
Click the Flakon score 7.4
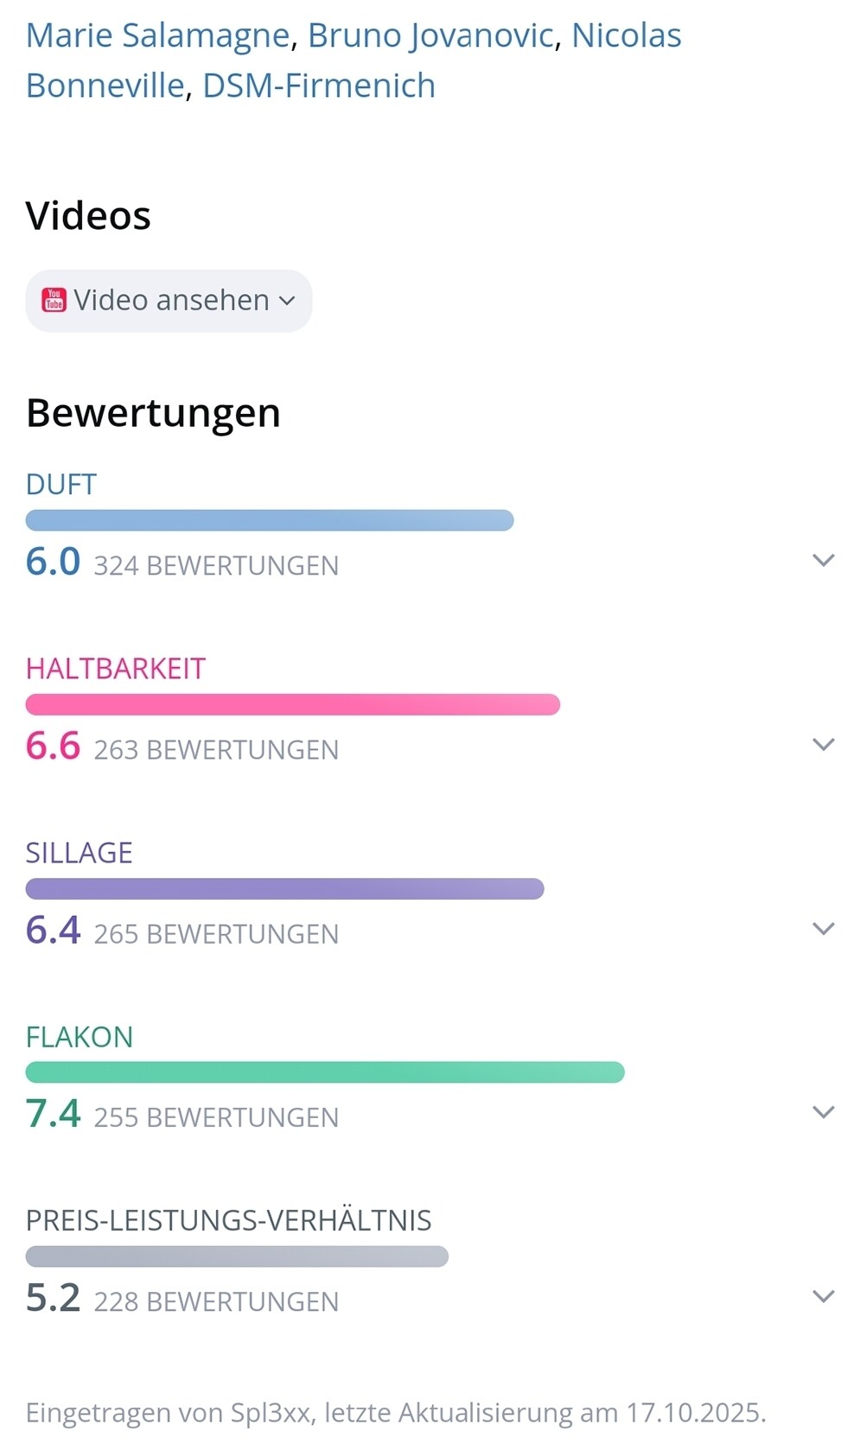53,1114
